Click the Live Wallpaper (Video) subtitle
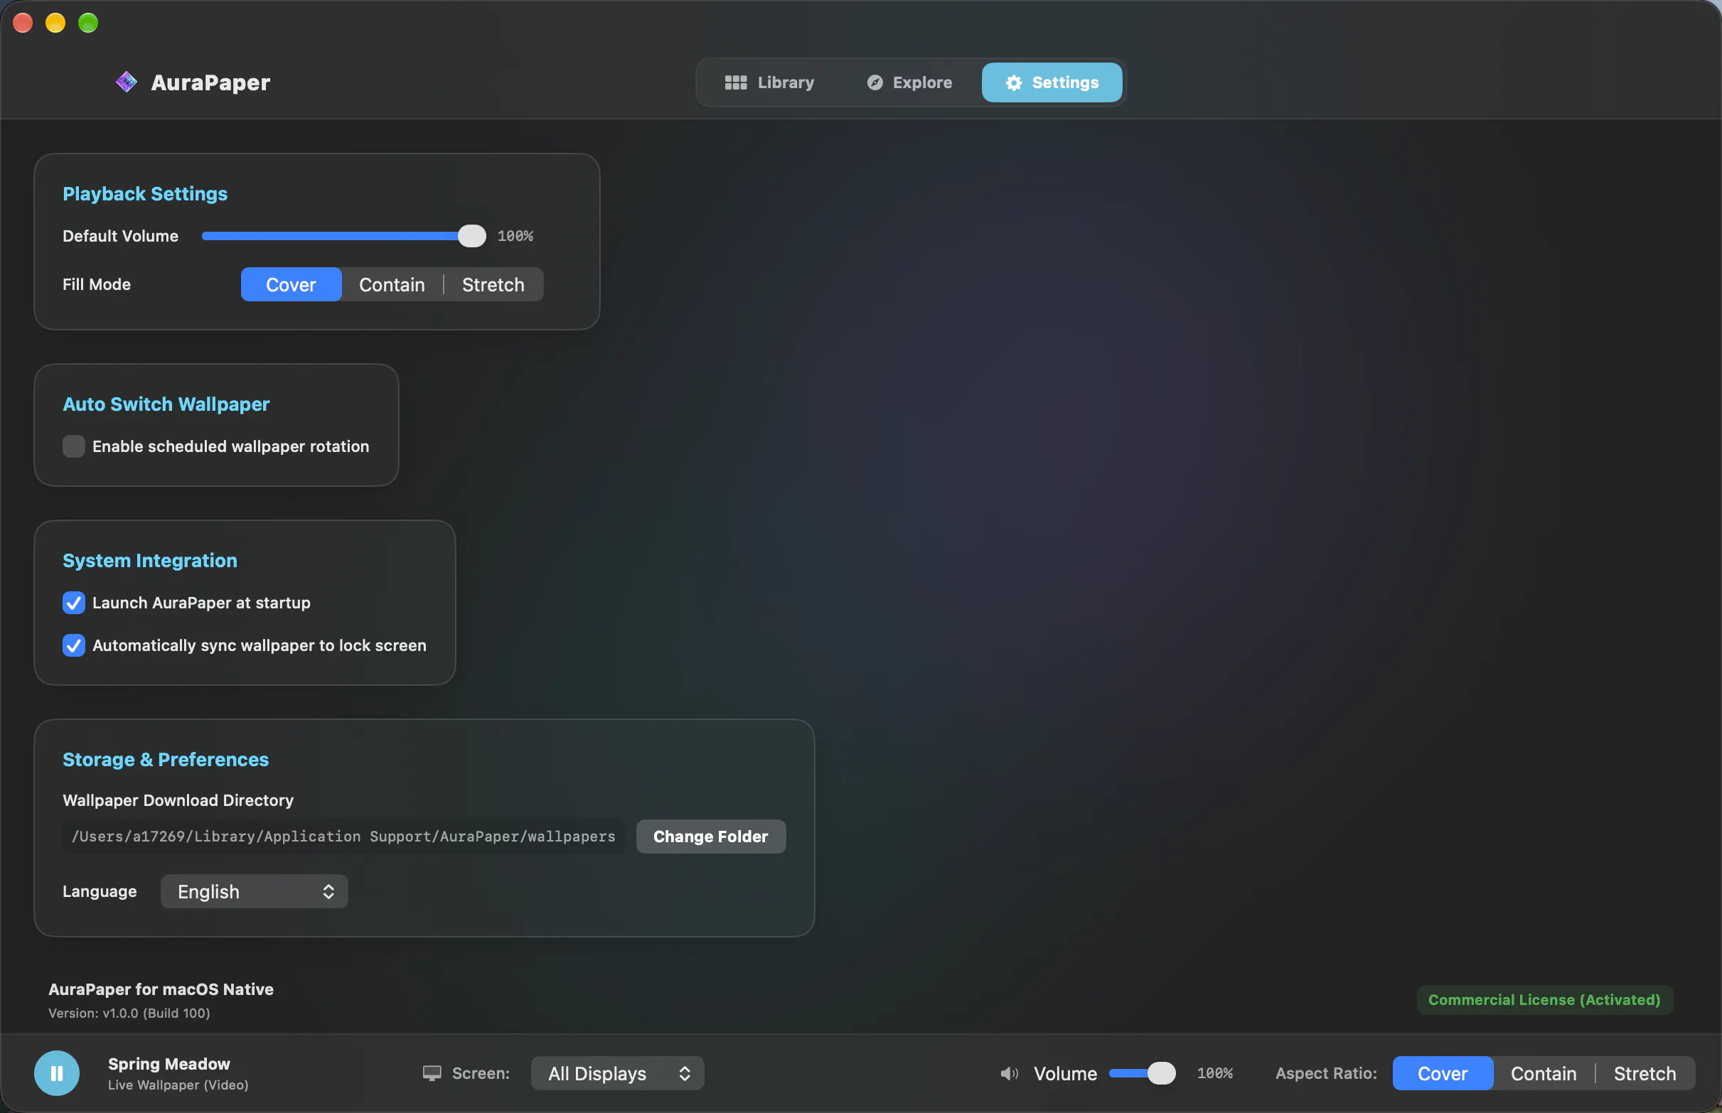The width and height of the screenshot is (1722, 1113). pos(178,1085)
